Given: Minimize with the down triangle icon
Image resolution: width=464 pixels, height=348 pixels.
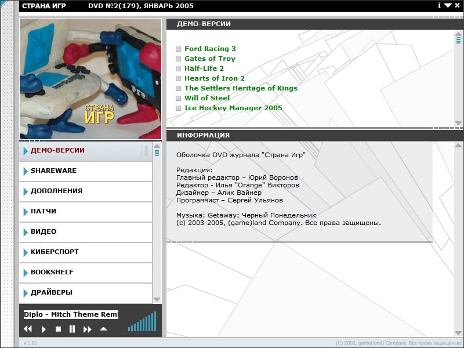Looking at the screenshot, I should click(448, 5).
